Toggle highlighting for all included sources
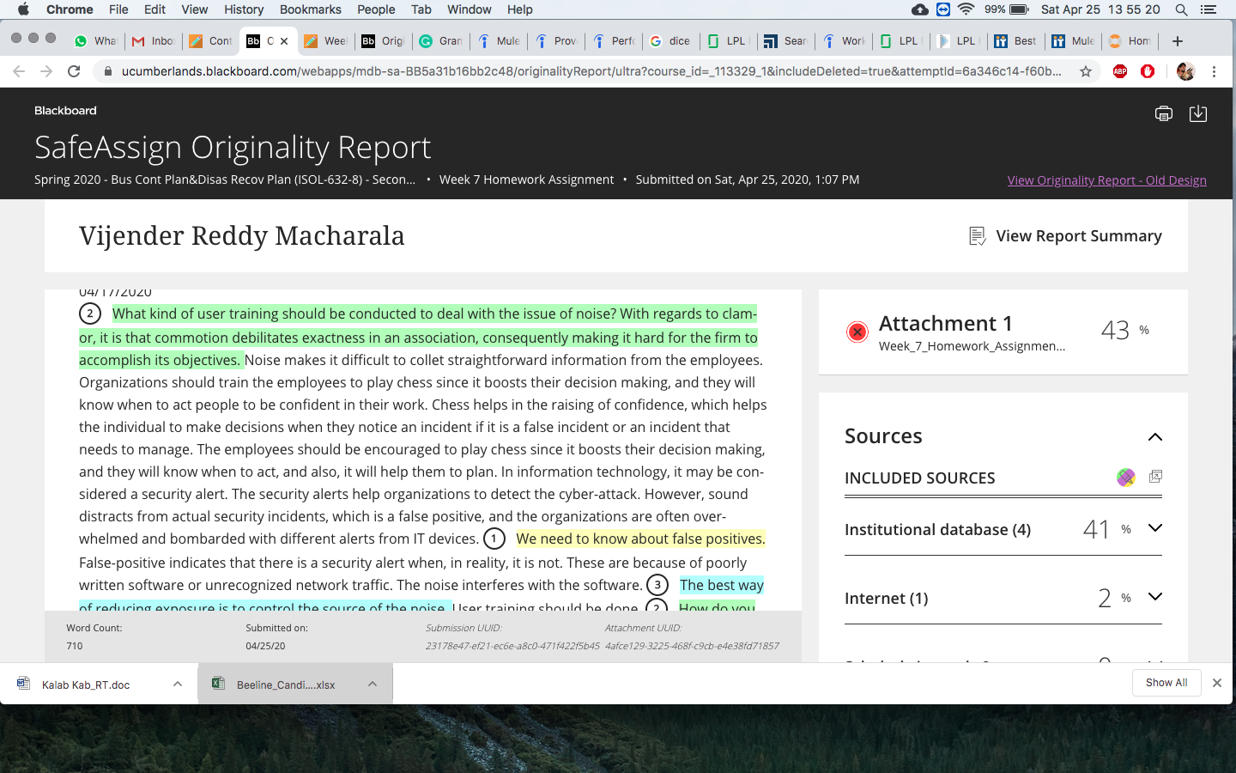 pyautogui.click(x=1126, y=478)
